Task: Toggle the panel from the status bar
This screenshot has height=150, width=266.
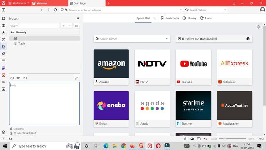Action: click(4, 139)
